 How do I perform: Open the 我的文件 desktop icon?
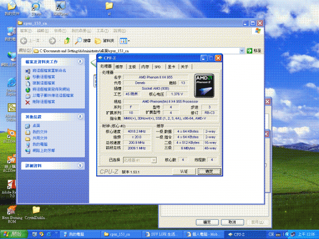[x=11, y=8]
